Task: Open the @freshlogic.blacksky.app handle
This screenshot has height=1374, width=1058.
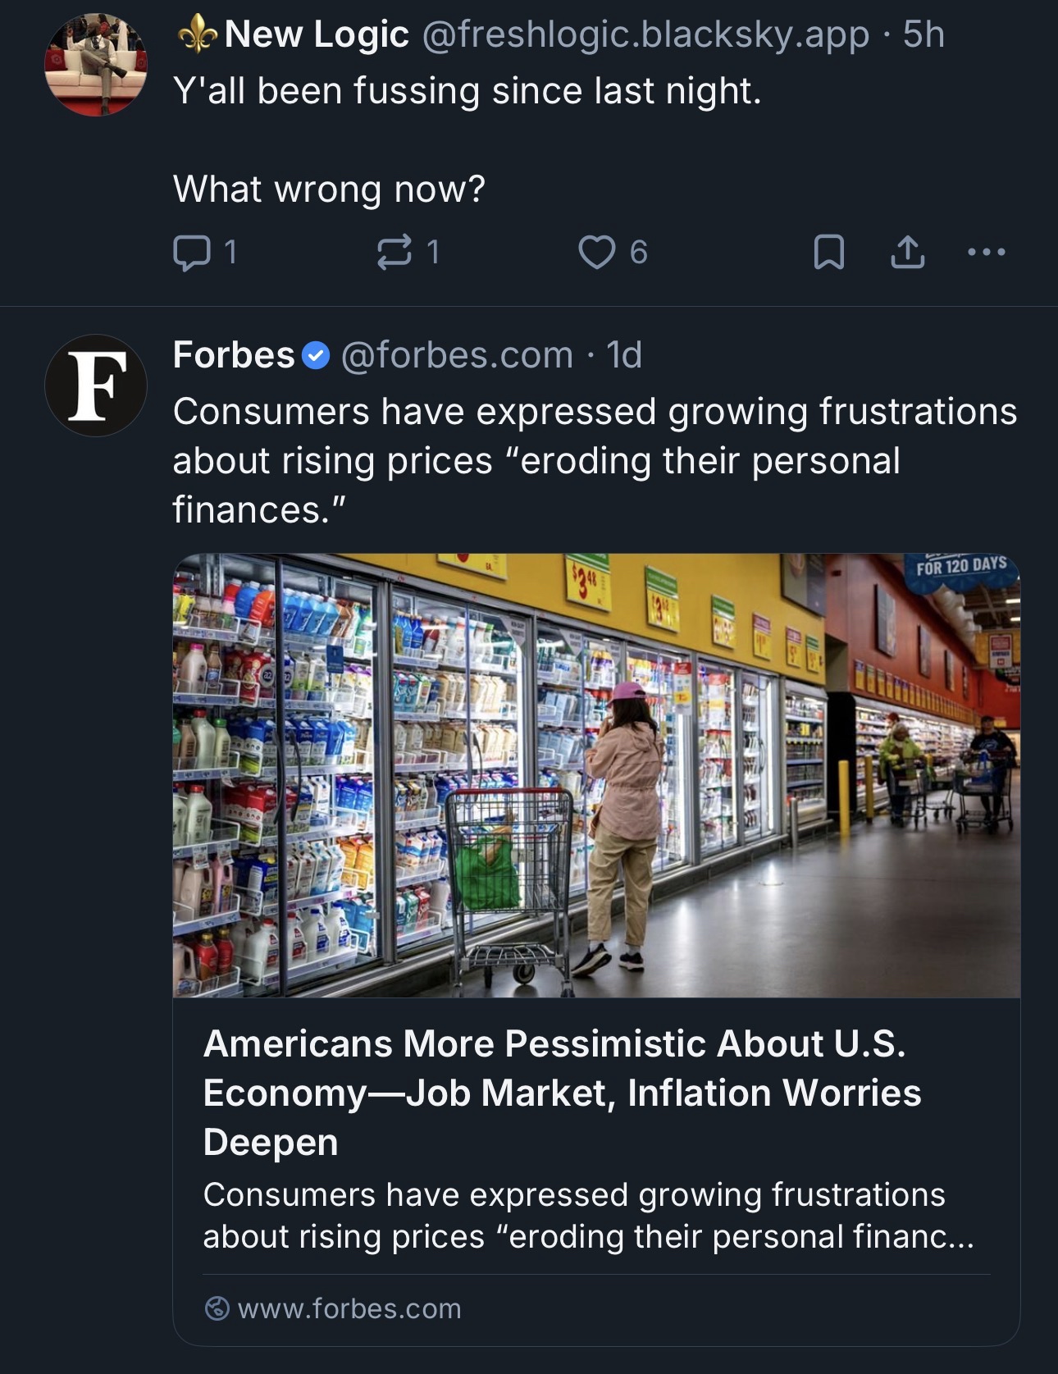Action: [x=645, y=34]
